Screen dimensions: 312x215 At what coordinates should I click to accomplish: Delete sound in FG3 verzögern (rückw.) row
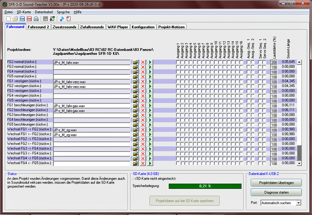click(143, 91)
